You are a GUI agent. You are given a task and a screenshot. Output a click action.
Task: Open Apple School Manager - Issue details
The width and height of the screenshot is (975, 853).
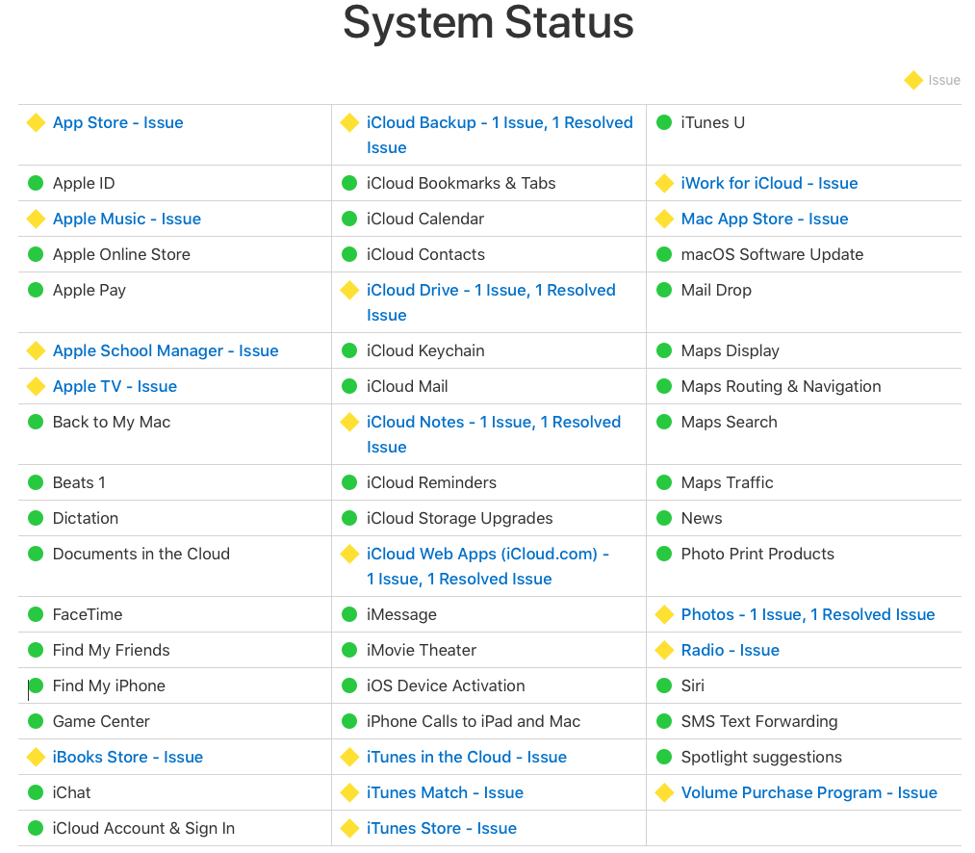pyautogui.click(x=166, y=350)
